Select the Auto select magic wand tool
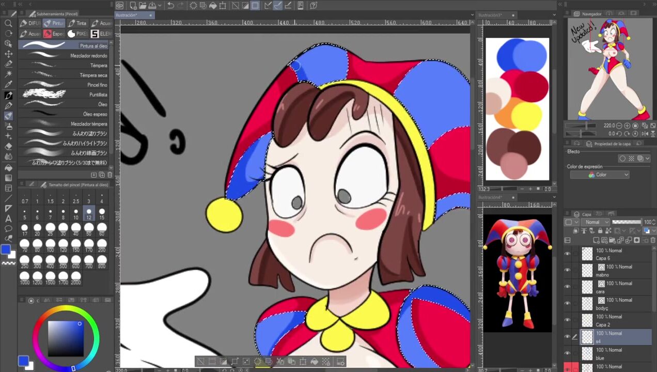Image resolution: width=657 pixels, height=372 pixels. click(x=8, y=74)
